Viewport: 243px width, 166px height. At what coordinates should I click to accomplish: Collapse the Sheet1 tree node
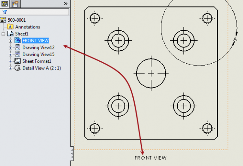pos(4,34)
